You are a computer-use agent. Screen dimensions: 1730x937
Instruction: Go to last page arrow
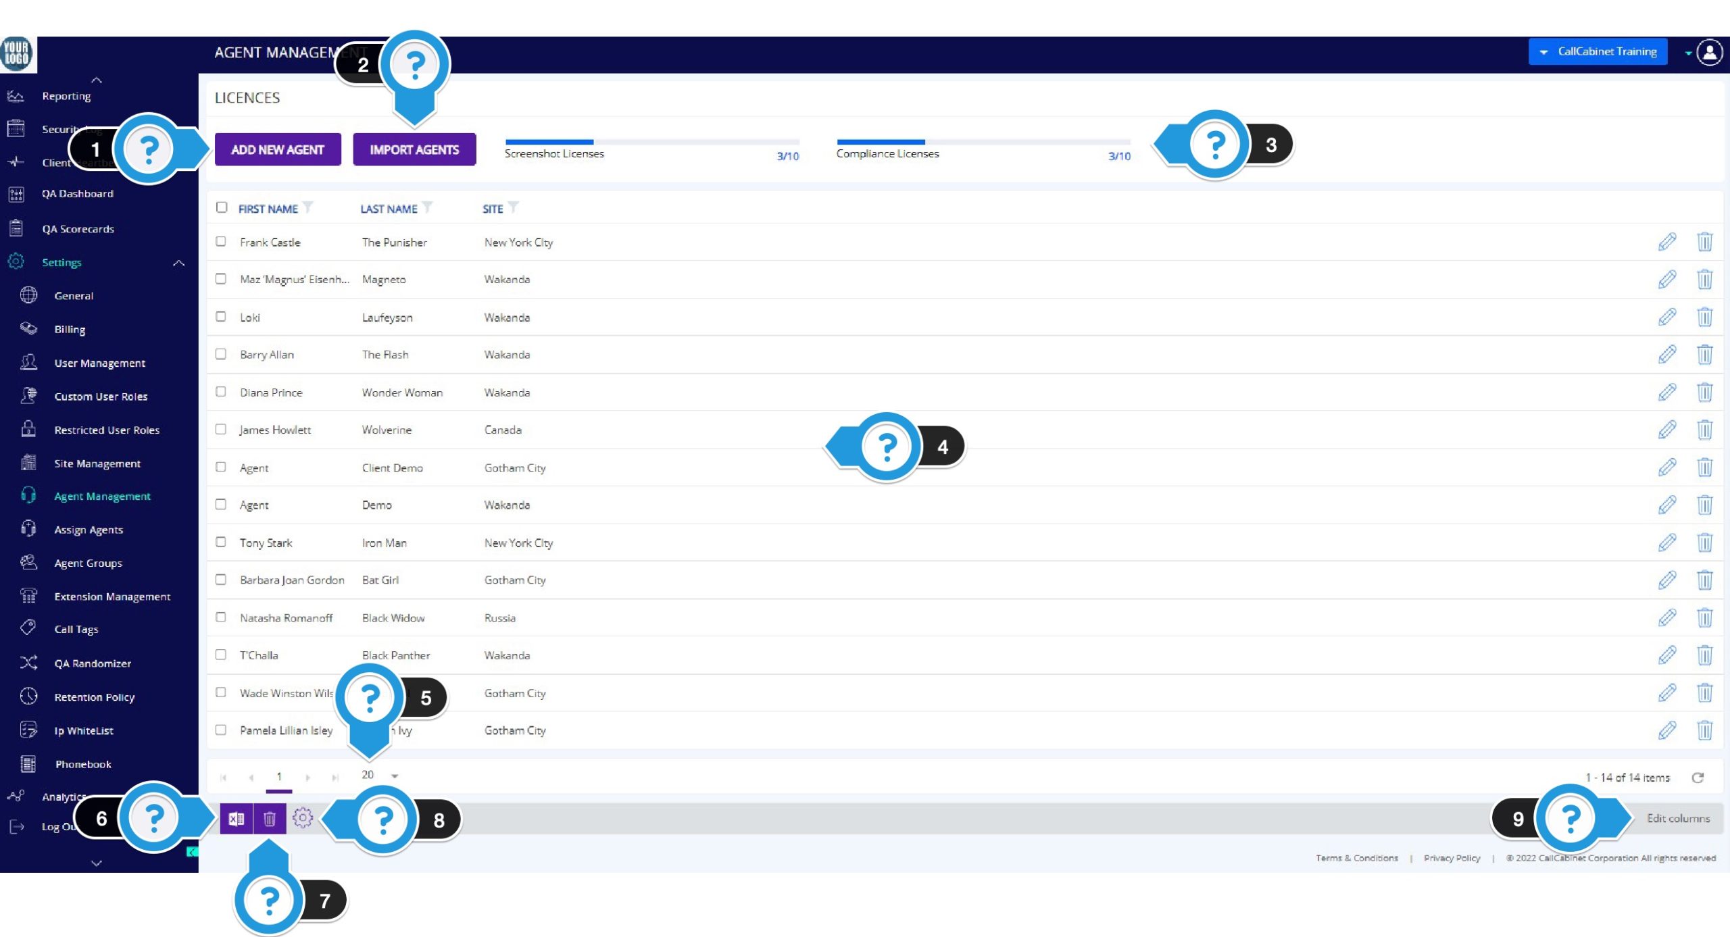335,778
